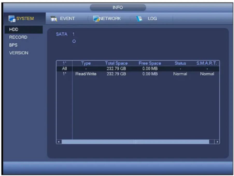Click the SATA 1 status circle
The image size is (234, 176).
click(74, 41)
